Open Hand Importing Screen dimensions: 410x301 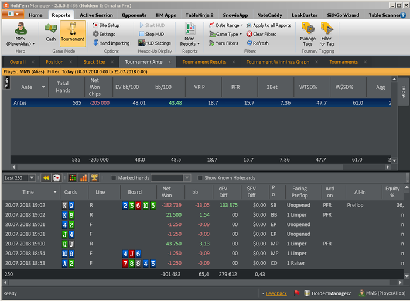click(x=111, y=43)
